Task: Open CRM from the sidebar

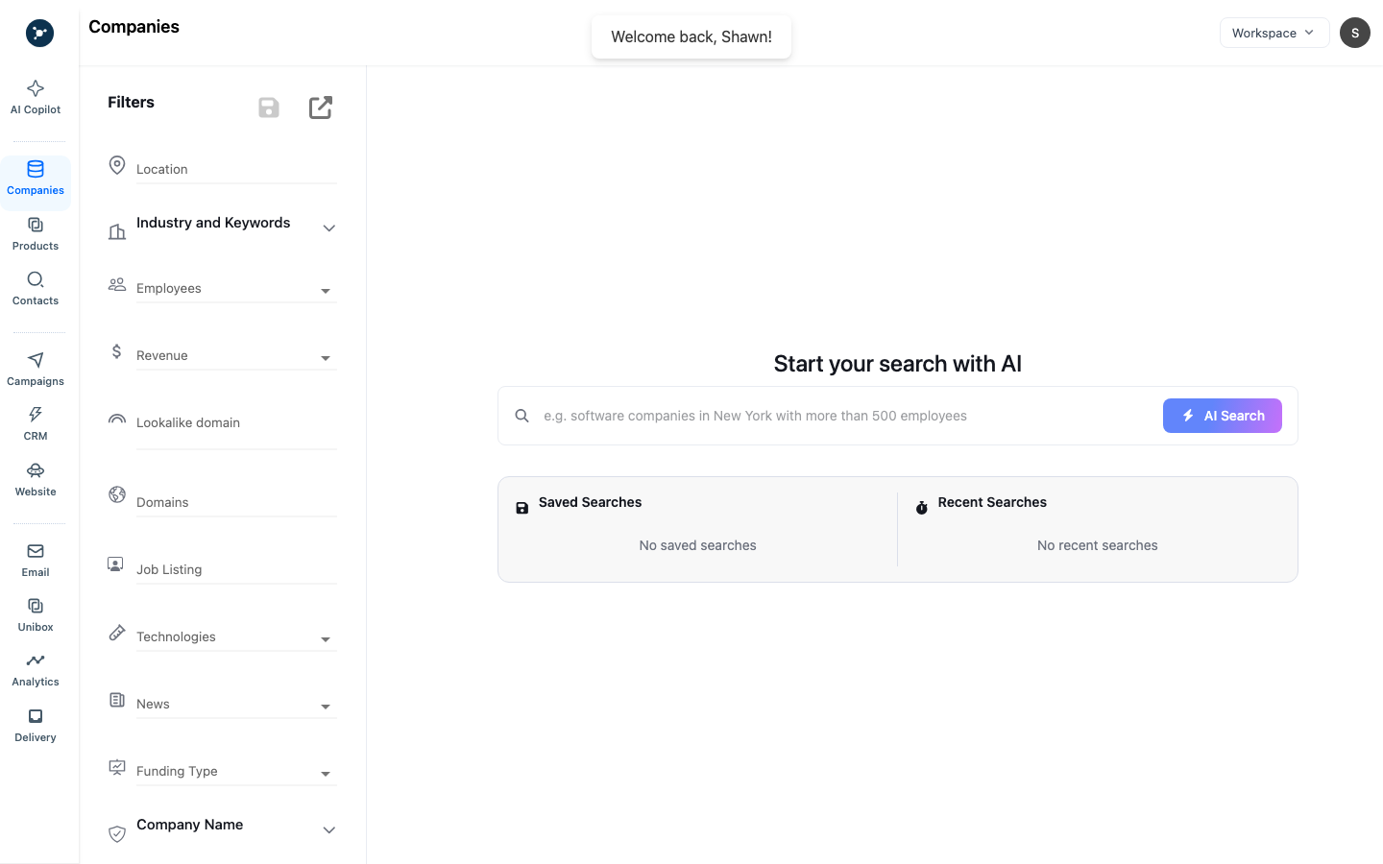Action: click(x=36, y=424)
